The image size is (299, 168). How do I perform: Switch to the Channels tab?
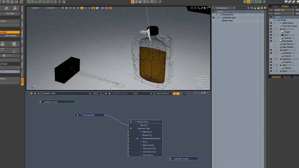(x=287, y=77)
